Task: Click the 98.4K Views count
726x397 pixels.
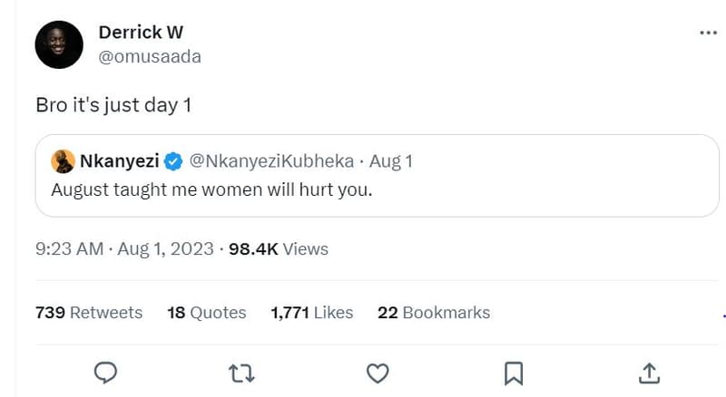Action: tap(279, 248)
